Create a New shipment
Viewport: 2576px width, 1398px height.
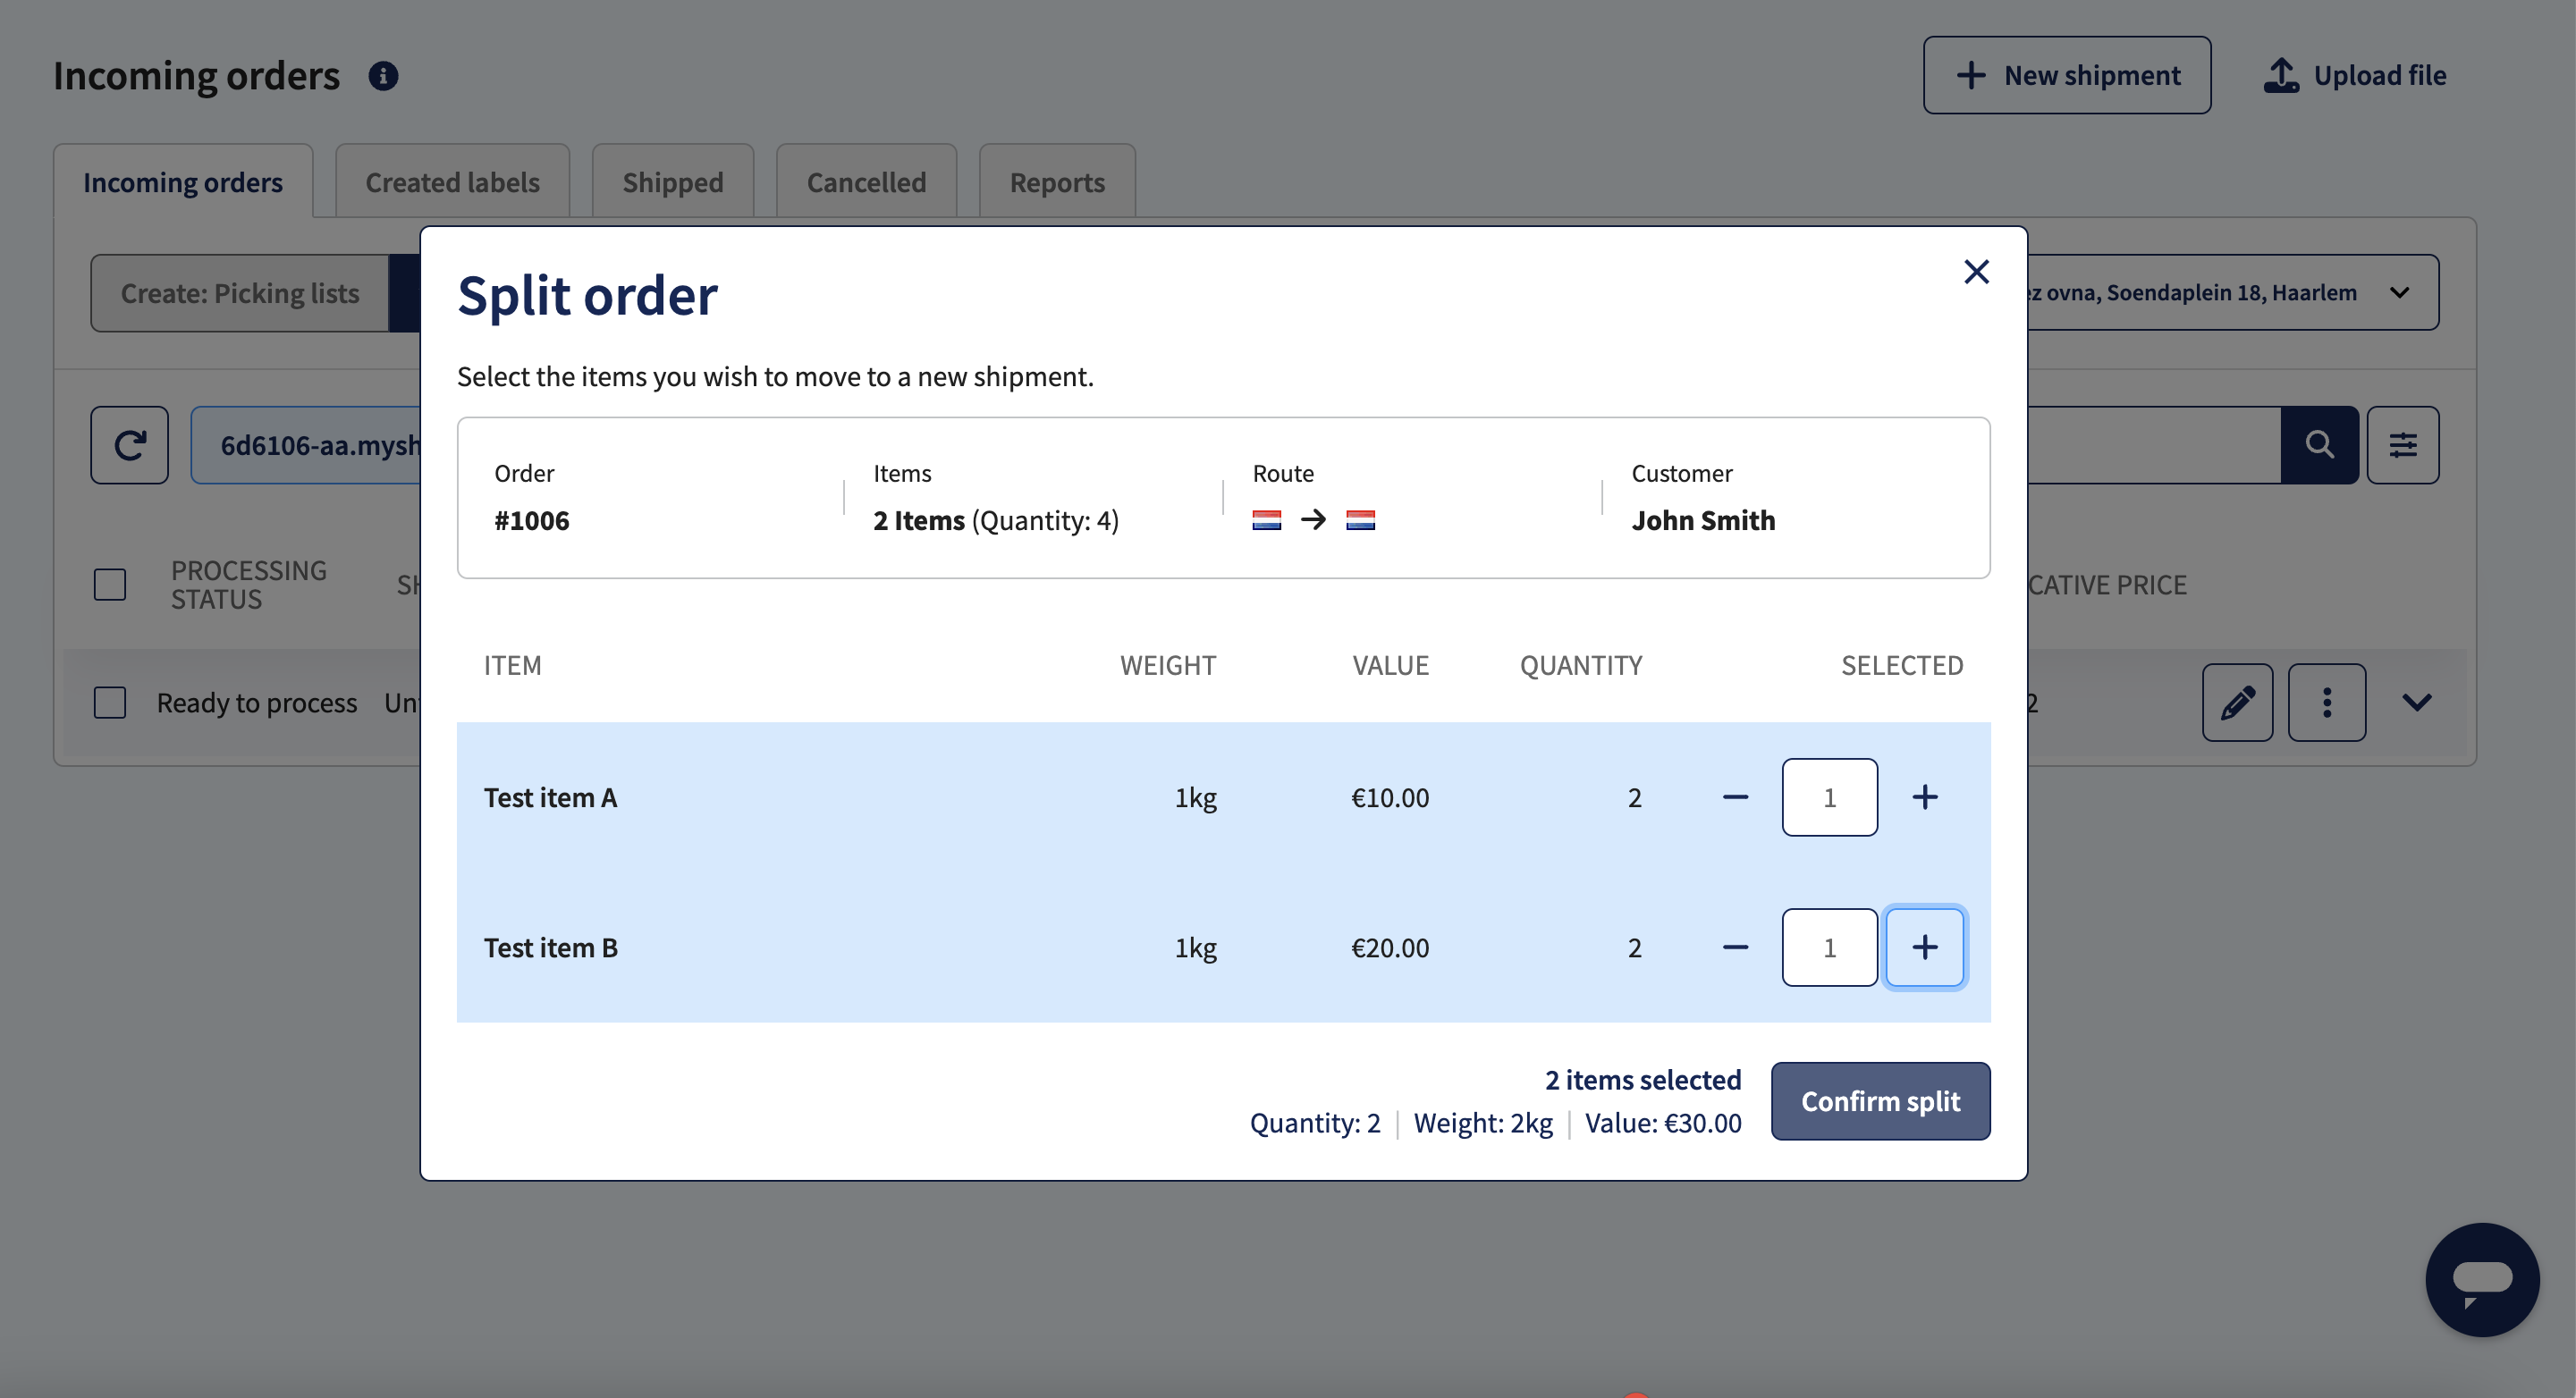tap(2067, 75)
